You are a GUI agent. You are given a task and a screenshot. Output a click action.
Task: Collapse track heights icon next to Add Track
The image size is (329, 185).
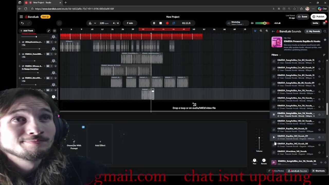pyautogui.click(x=54, y=31)
